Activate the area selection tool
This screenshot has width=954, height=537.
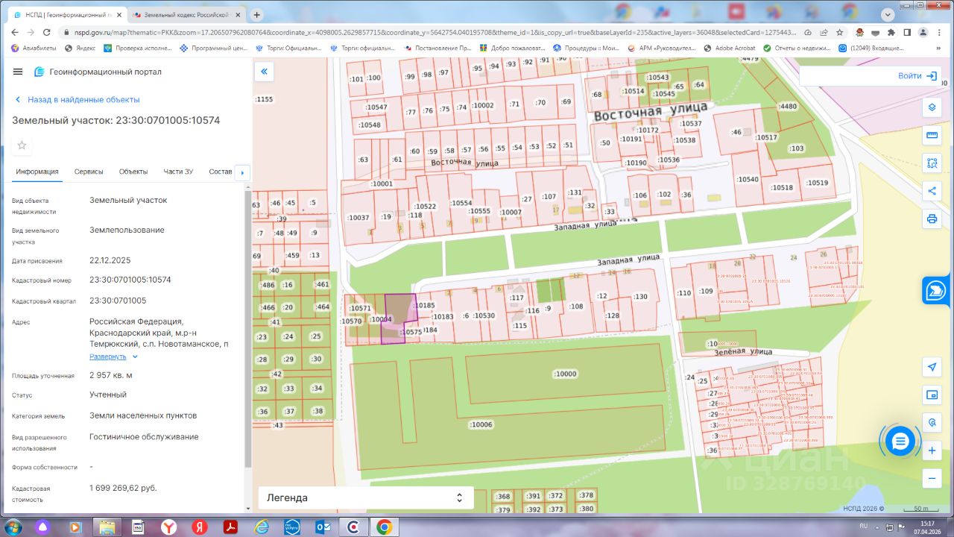tap(931, 163)
